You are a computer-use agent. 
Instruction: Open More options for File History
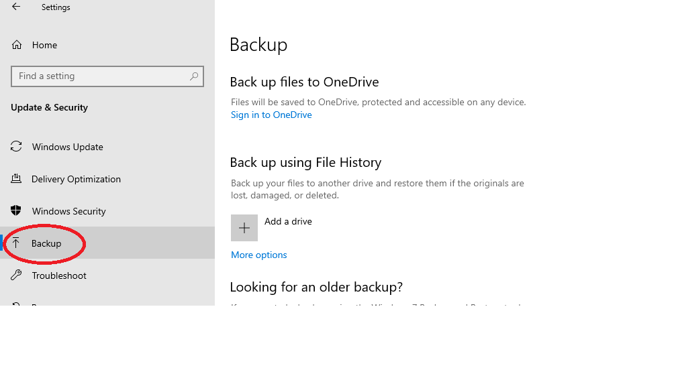tap(258, 255)
